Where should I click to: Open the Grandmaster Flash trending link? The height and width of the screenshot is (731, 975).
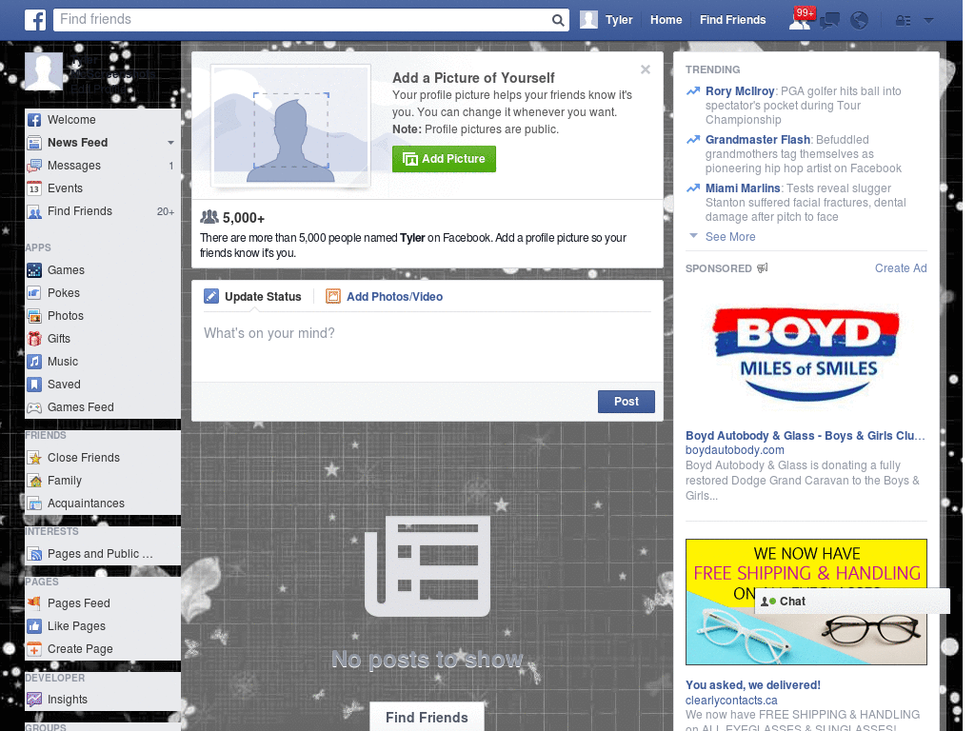[x=757, y=140]
